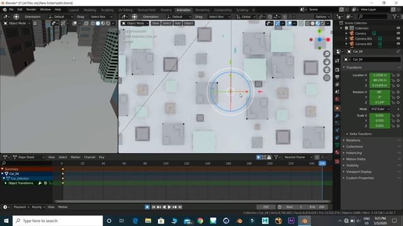Open the Render menu
403x226 pixels.
(31, 9)
